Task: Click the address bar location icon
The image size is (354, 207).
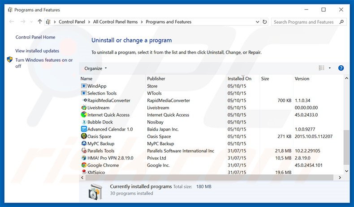Action: pos(48,22)
